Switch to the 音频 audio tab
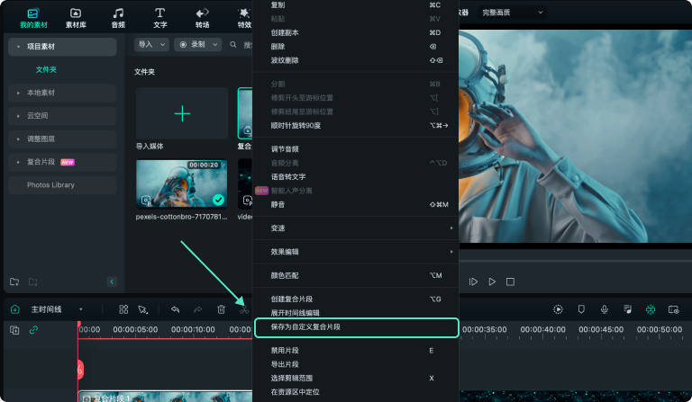 [x=118, y=18]
